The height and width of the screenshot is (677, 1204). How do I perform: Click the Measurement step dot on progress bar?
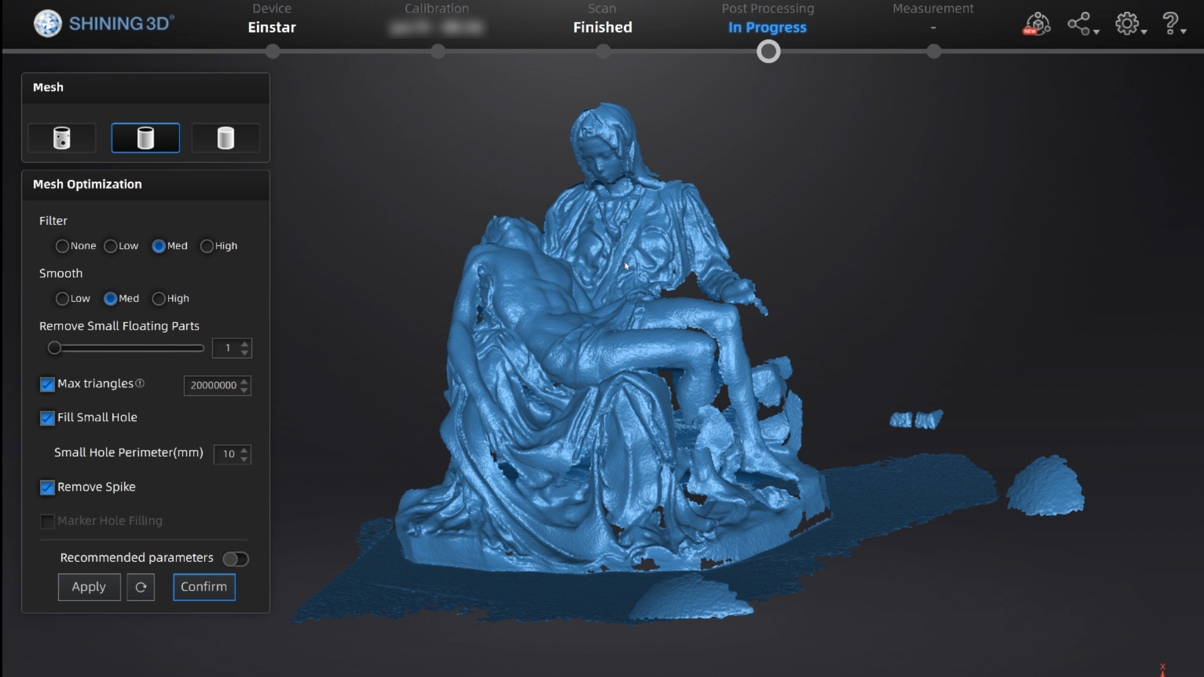(x=934, y=51)
